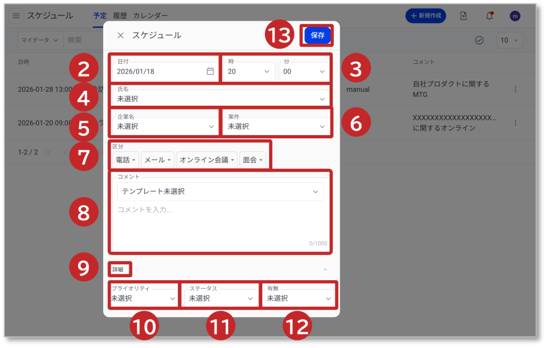547x348 pixels.
Task: Click the 保存 button
Action: [x=317, y=35]
